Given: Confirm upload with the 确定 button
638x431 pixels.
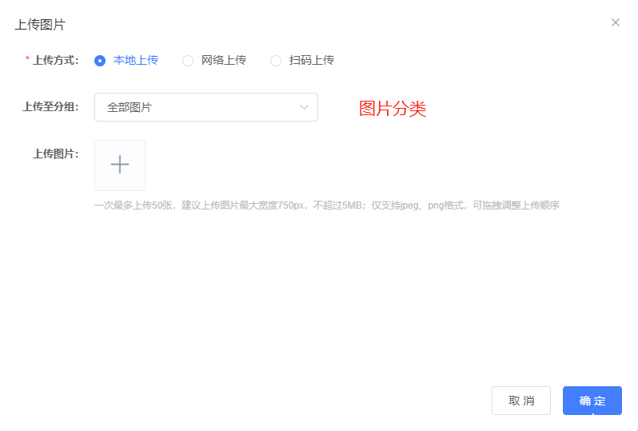Looking at the screenshot, I should [592, 401].
